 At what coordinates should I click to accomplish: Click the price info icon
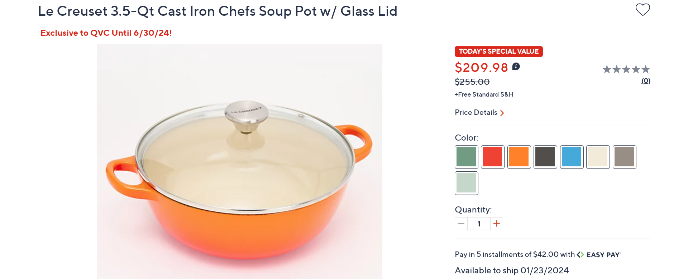click(x=516, y=67)
